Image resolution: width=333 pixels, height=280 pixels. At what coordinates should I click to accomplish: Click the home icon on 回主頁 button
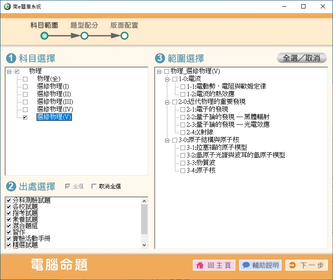tap(200, 265)
